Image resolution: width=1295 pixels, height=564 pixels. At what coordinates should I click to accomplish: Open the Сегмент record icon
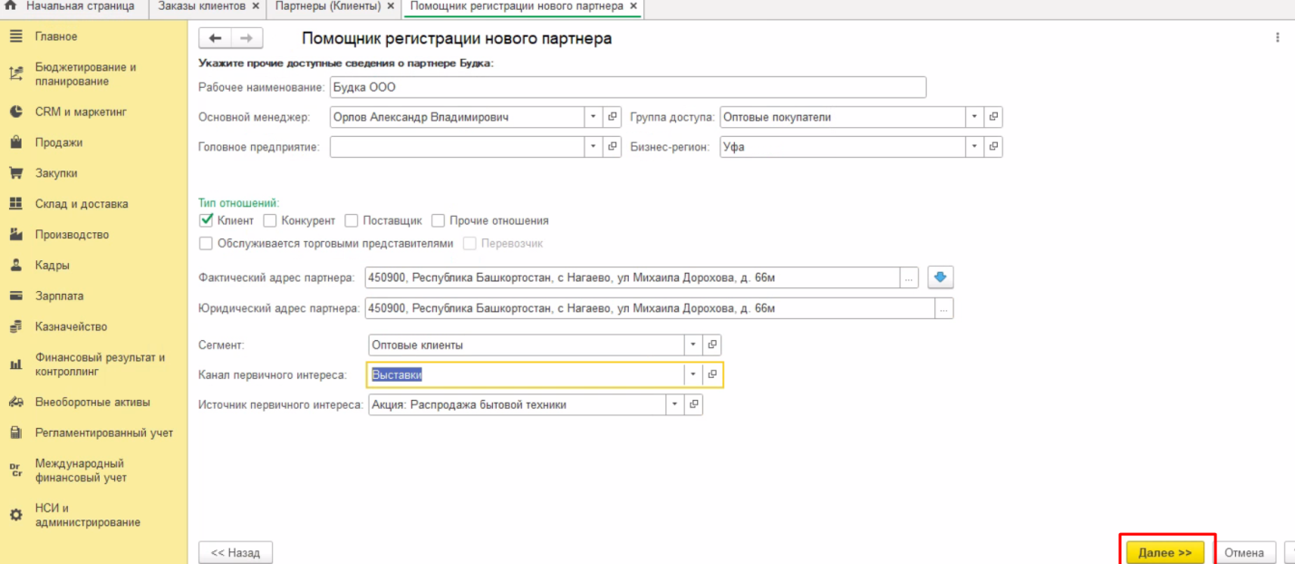[x=712, y=345]
